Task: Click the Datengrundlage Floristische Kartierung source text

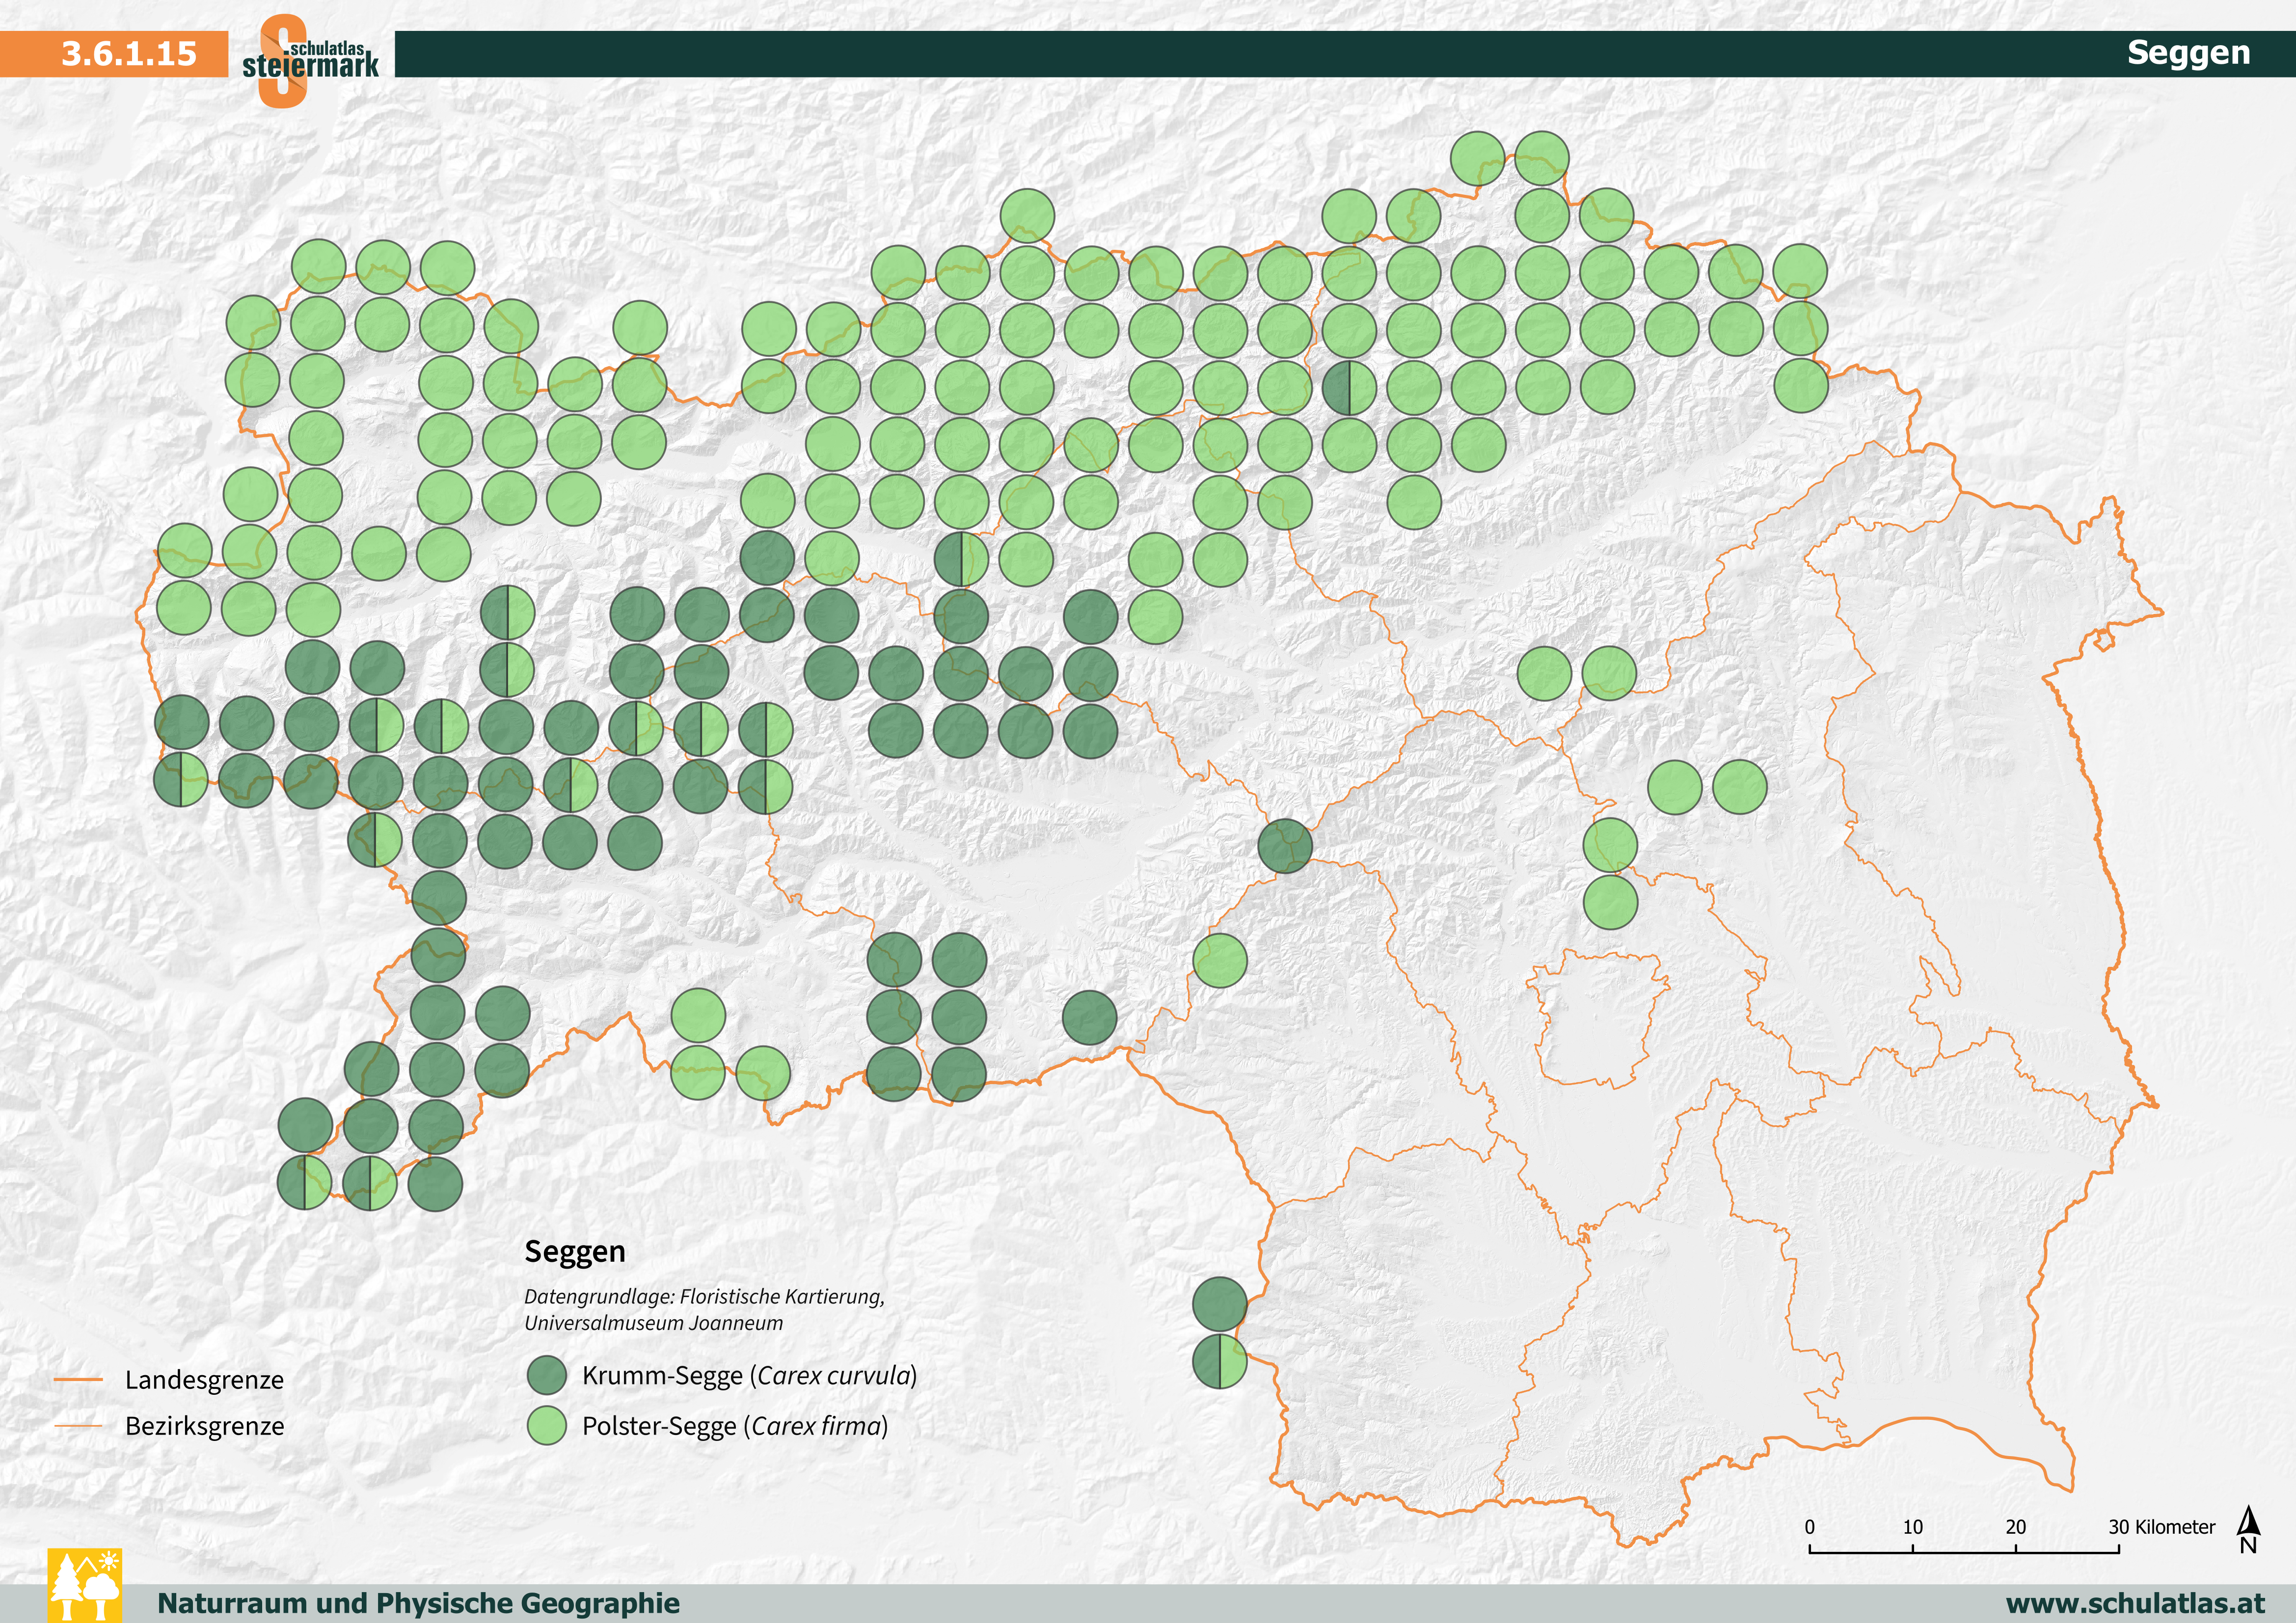Action: click(x=704, y=1297)
